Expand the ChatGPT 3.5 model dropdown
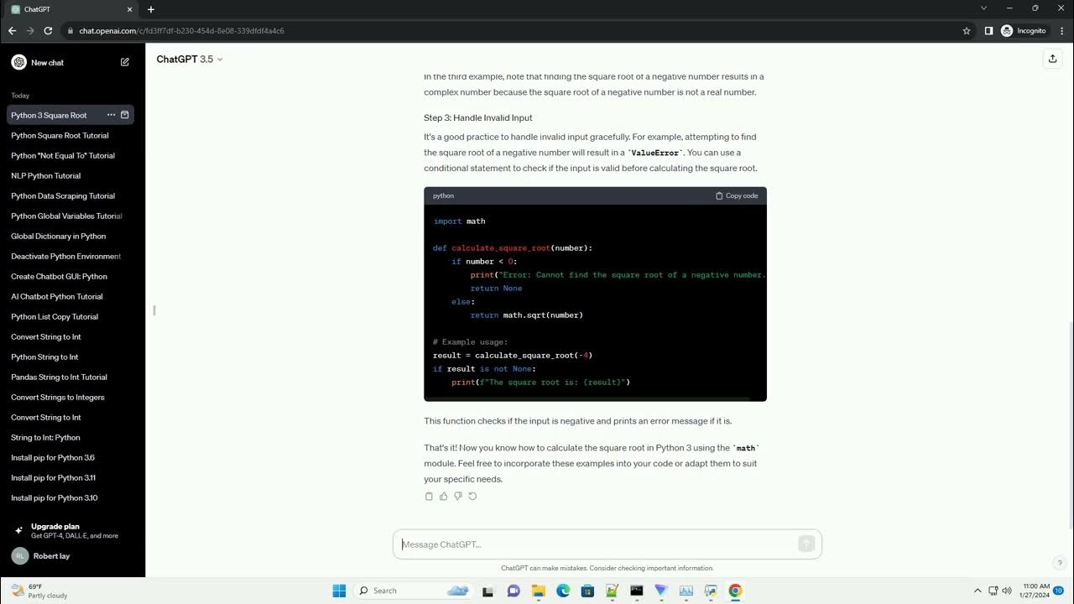This screenshot has height=604, width=1074. (x=190, y=59)
